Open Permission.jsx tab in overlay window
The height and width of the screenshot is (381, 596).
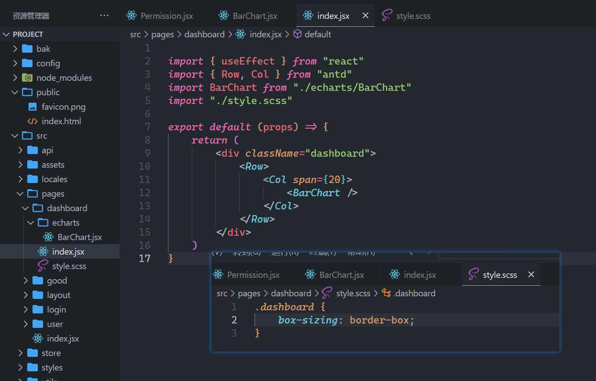pyautogui.click(x=254, y=275)
